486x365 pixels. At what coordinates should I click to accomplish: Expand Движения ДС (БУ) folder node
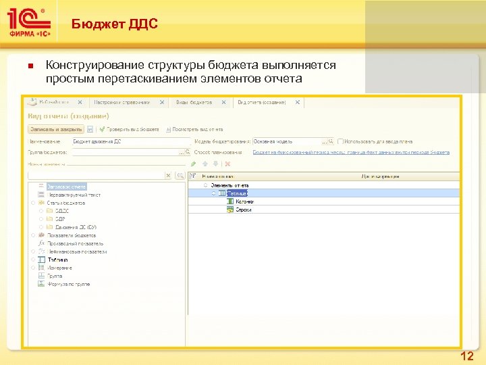41,227
